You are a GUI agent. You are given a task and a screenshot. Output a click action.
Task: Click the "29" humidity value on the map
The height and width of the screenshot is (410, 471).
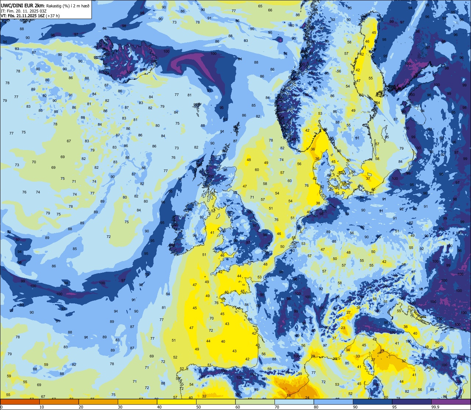[x=313, y=356]
